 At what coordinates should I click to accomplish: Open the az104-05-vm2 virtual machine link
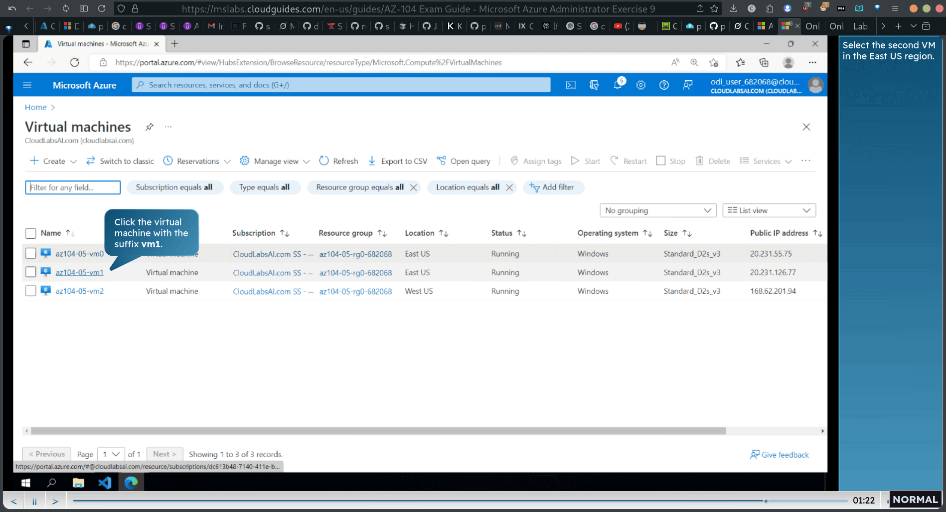coord(79,291)
